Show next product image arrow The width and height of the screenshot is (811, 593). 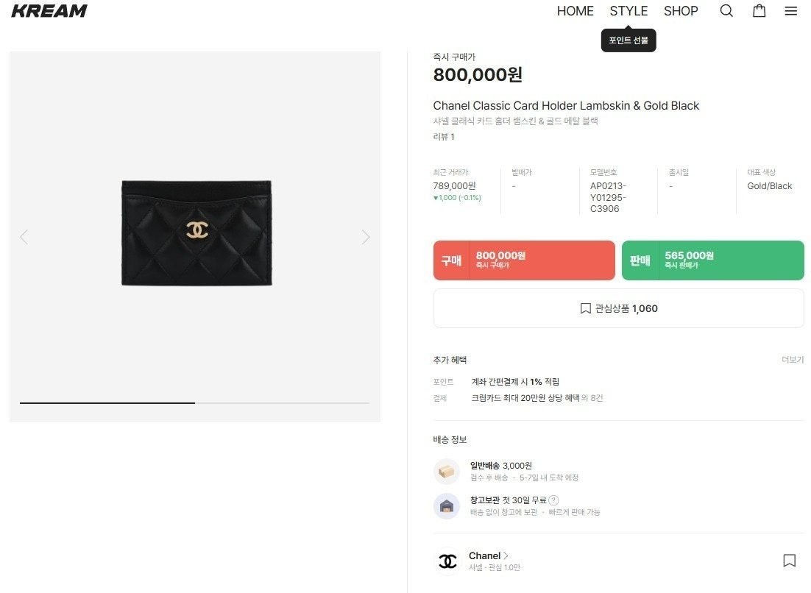[x=366, y=237]
